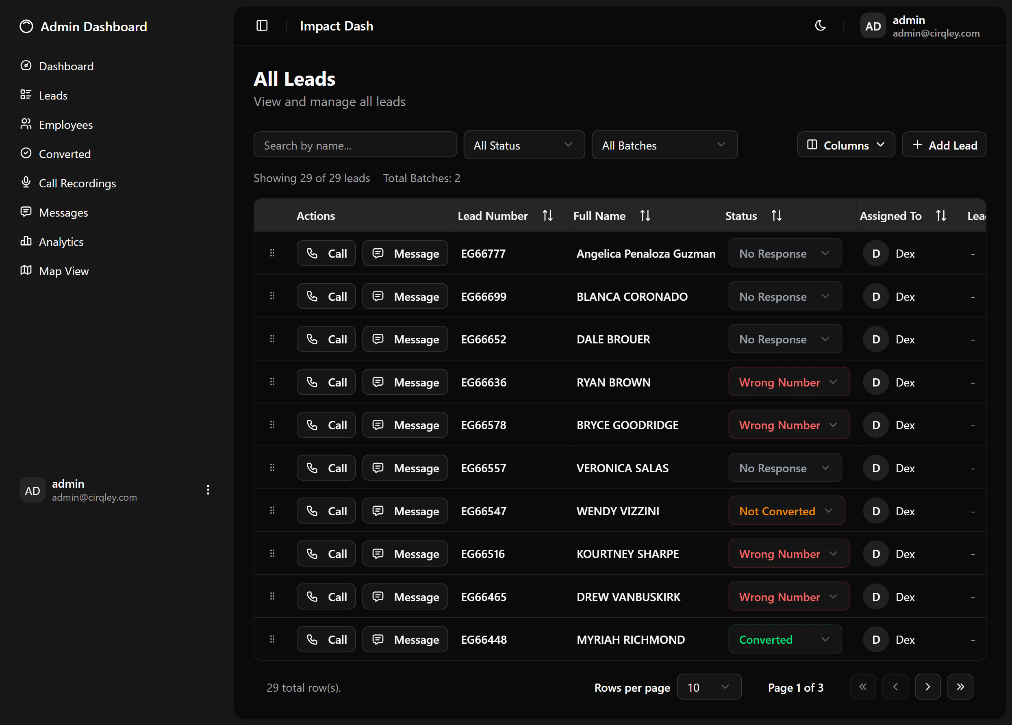Viewport: 1012px width, 725px height.
Task: Change Wendy Vizzini's Not Converted status
Action: pyautogui.click(x=786, y=511)
